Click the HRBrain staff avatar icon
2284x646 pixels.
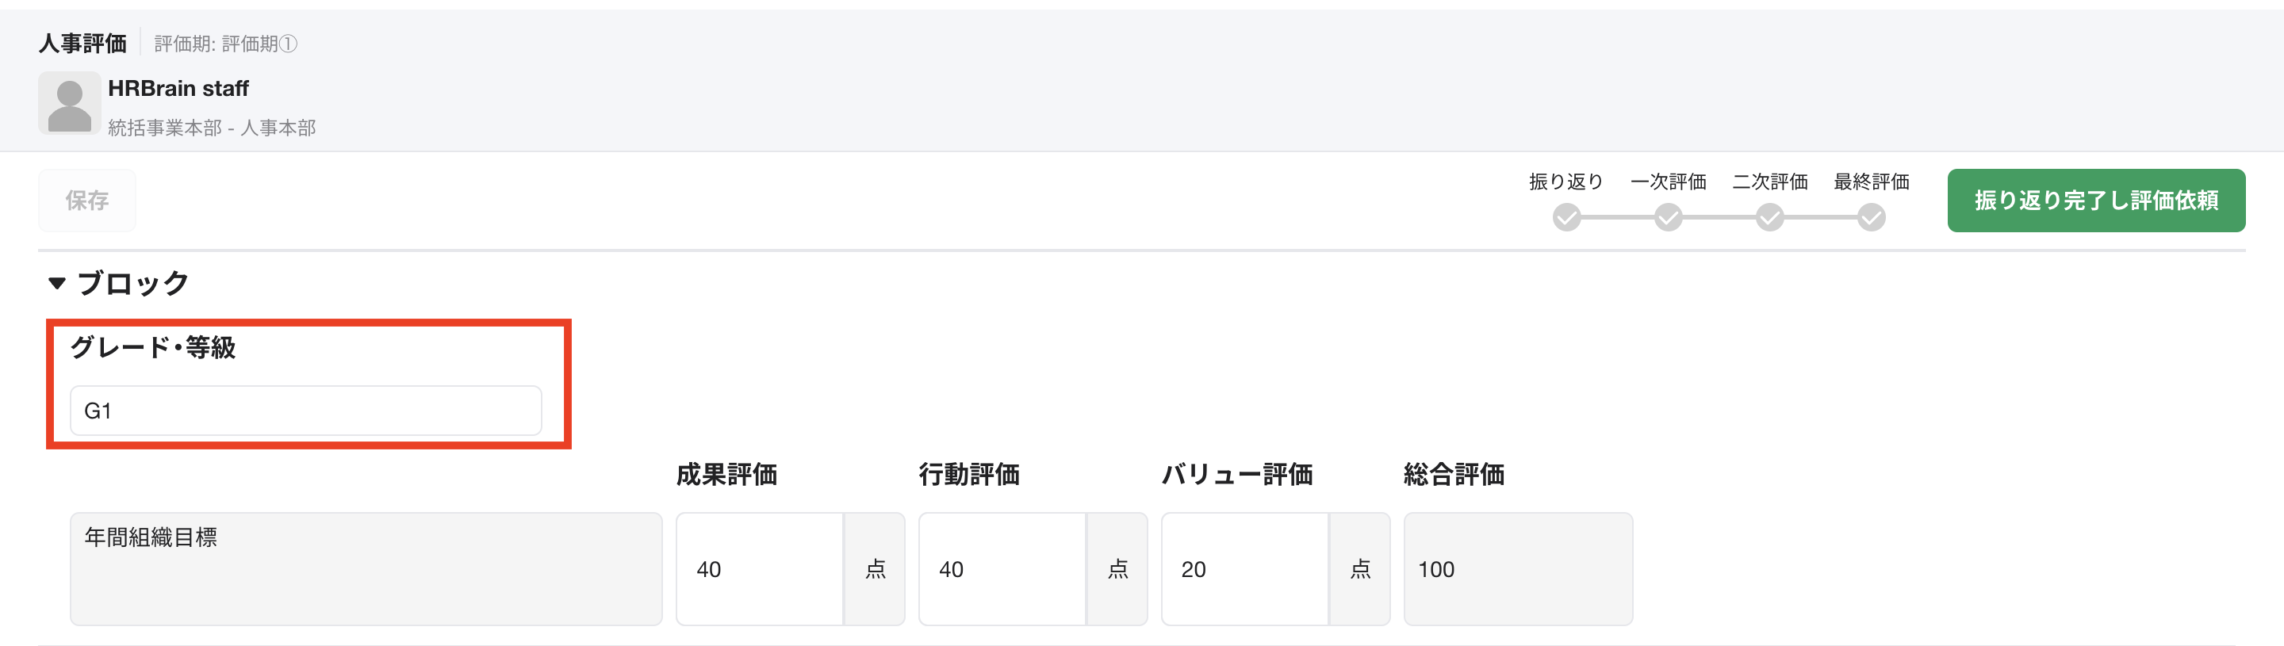pyautogui.click(x=69, y=104)
